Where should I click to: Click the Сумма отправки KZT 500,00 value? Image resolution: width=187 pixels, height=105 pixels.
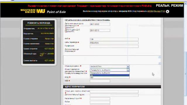(49, 49)
